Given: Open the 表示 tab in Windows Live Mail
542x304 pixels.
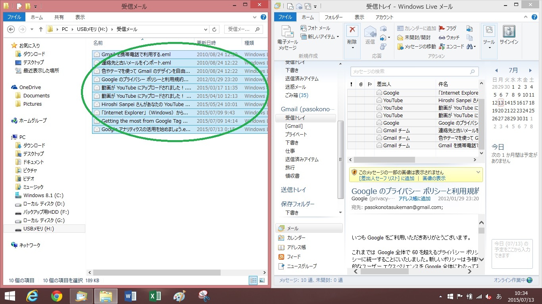Looking at the screenshot, I should (359, 17).
